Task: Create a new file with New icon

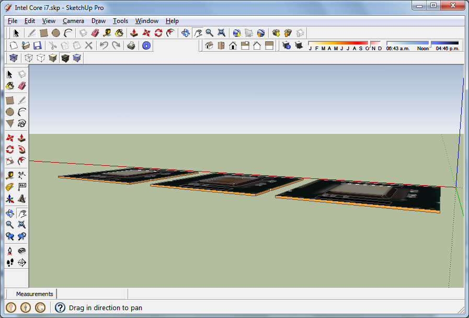Action: (14, 46)
